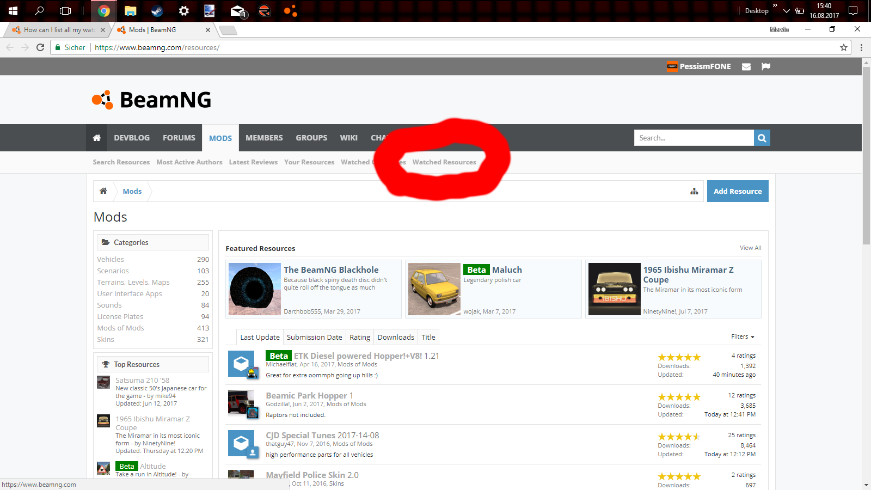
Task: Open 1965 Ibishu Miramar Z Coupe featured
Action: click(689, 274)
